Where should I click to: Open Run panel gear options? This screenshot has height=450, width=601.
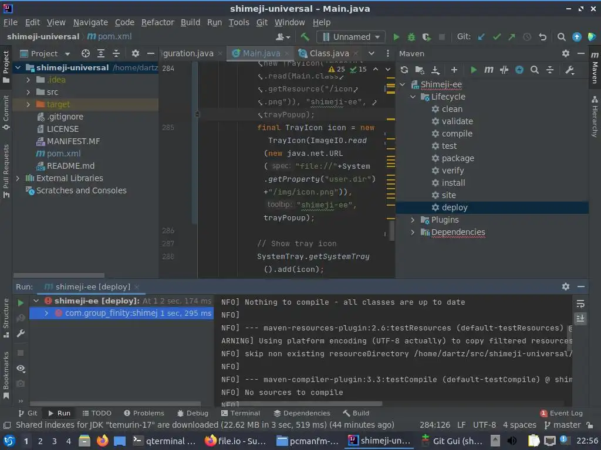[565, 287]
